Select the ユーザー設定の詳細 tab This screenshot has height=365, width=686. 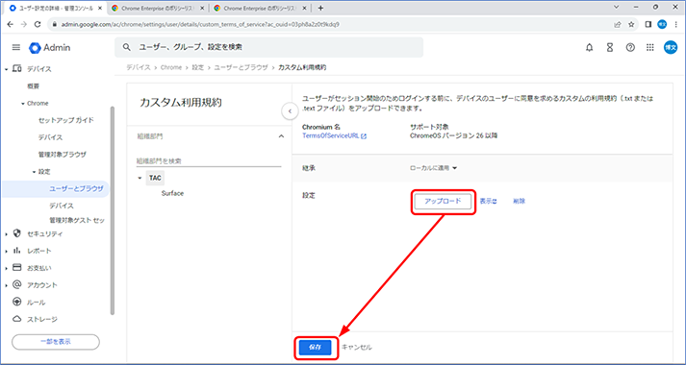click(x=55, y=9)
